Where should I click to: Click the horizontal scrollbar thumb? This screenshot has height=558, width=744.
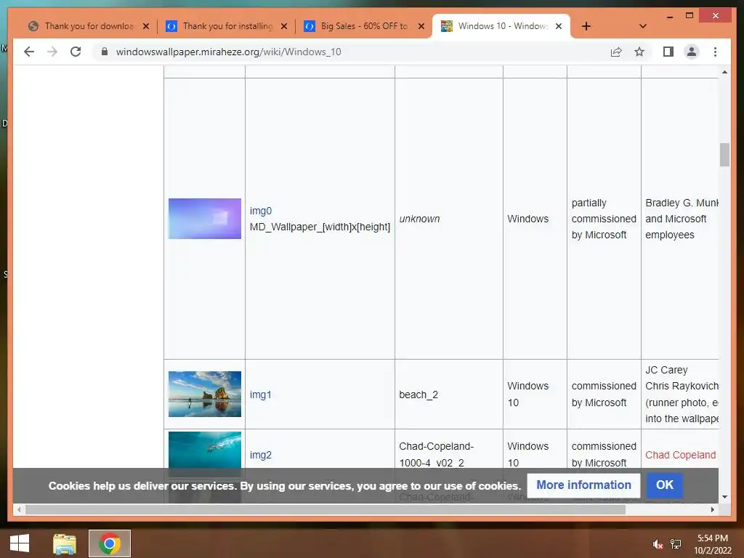(x=325, y=509)
